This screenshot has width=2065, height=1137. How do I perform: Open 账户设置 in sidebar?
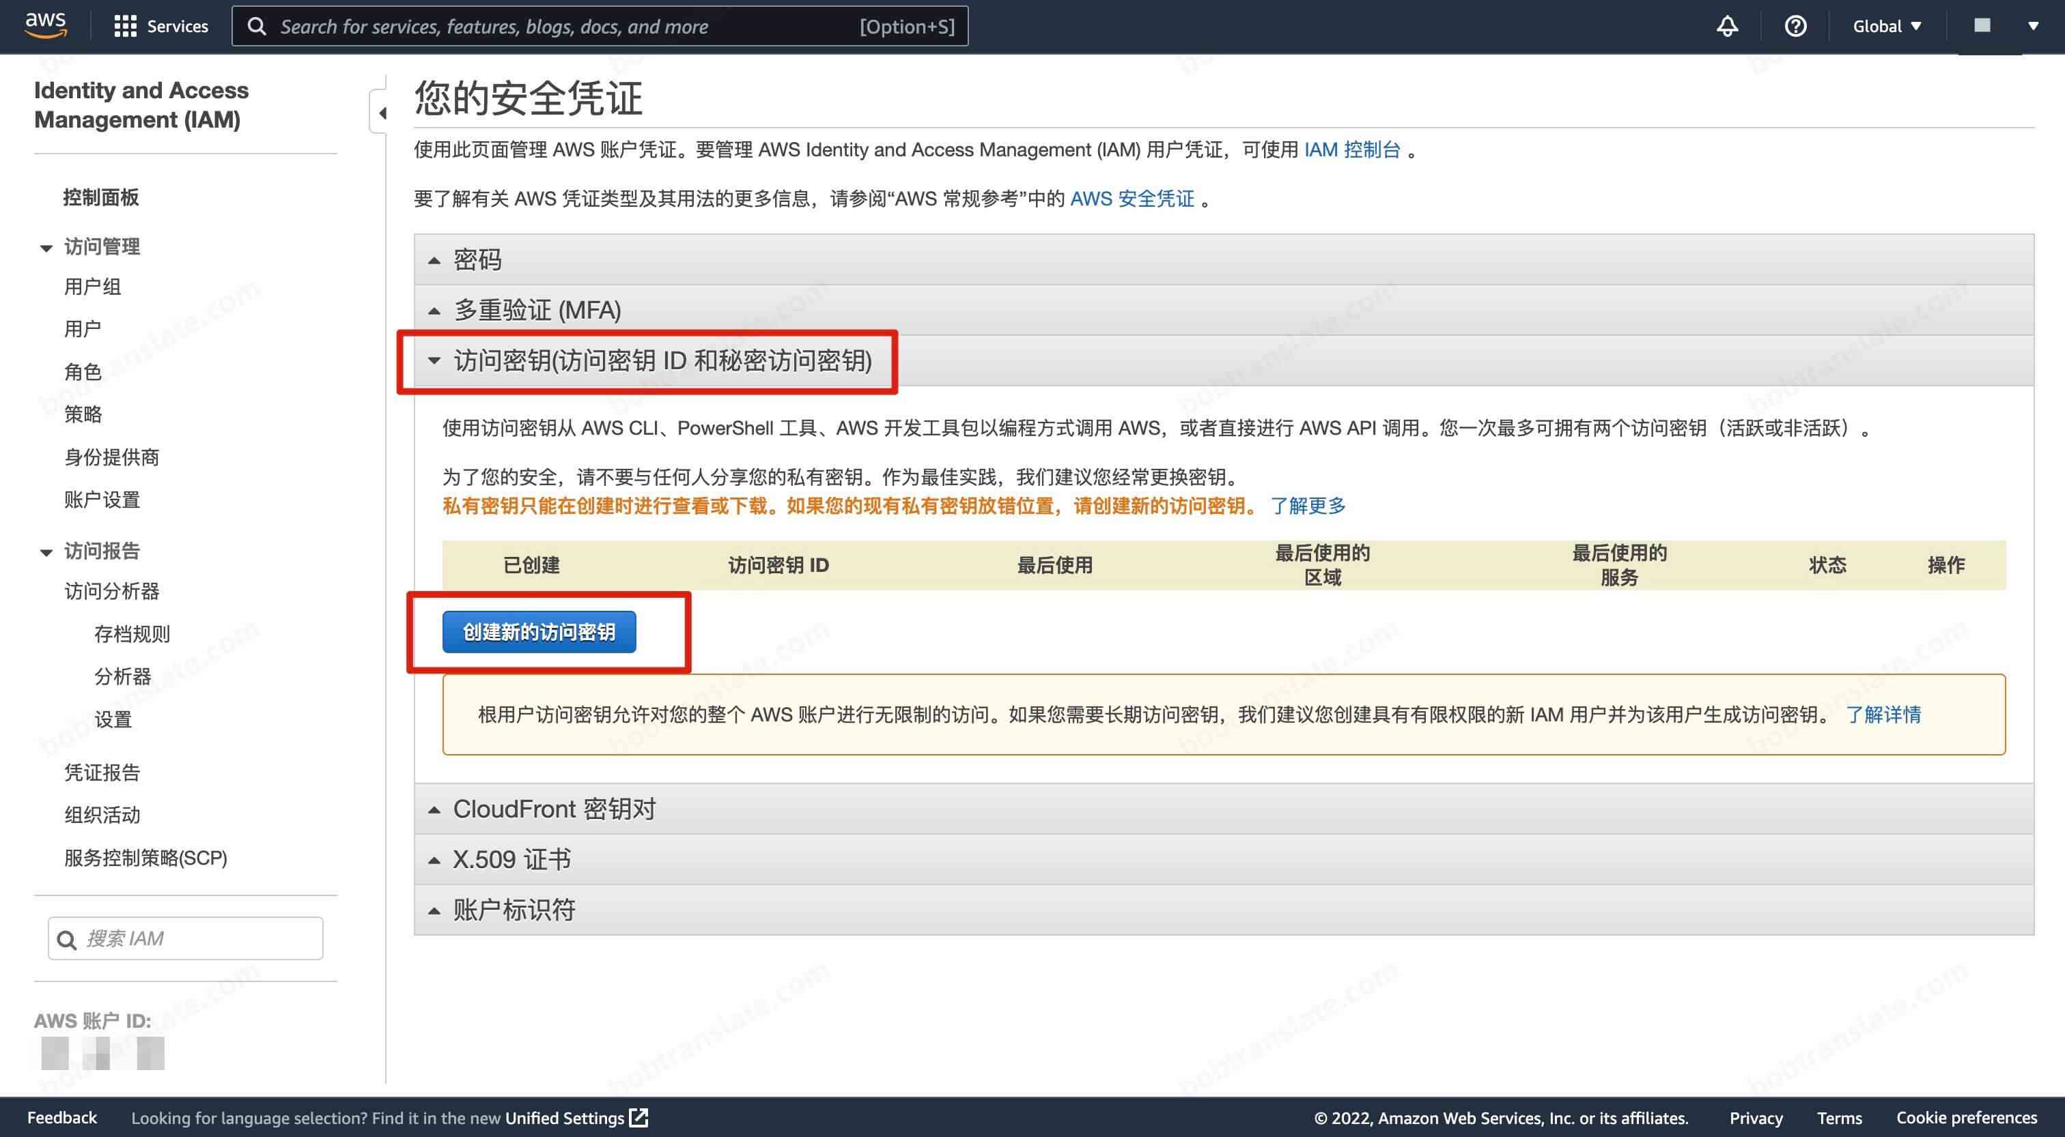102,500
